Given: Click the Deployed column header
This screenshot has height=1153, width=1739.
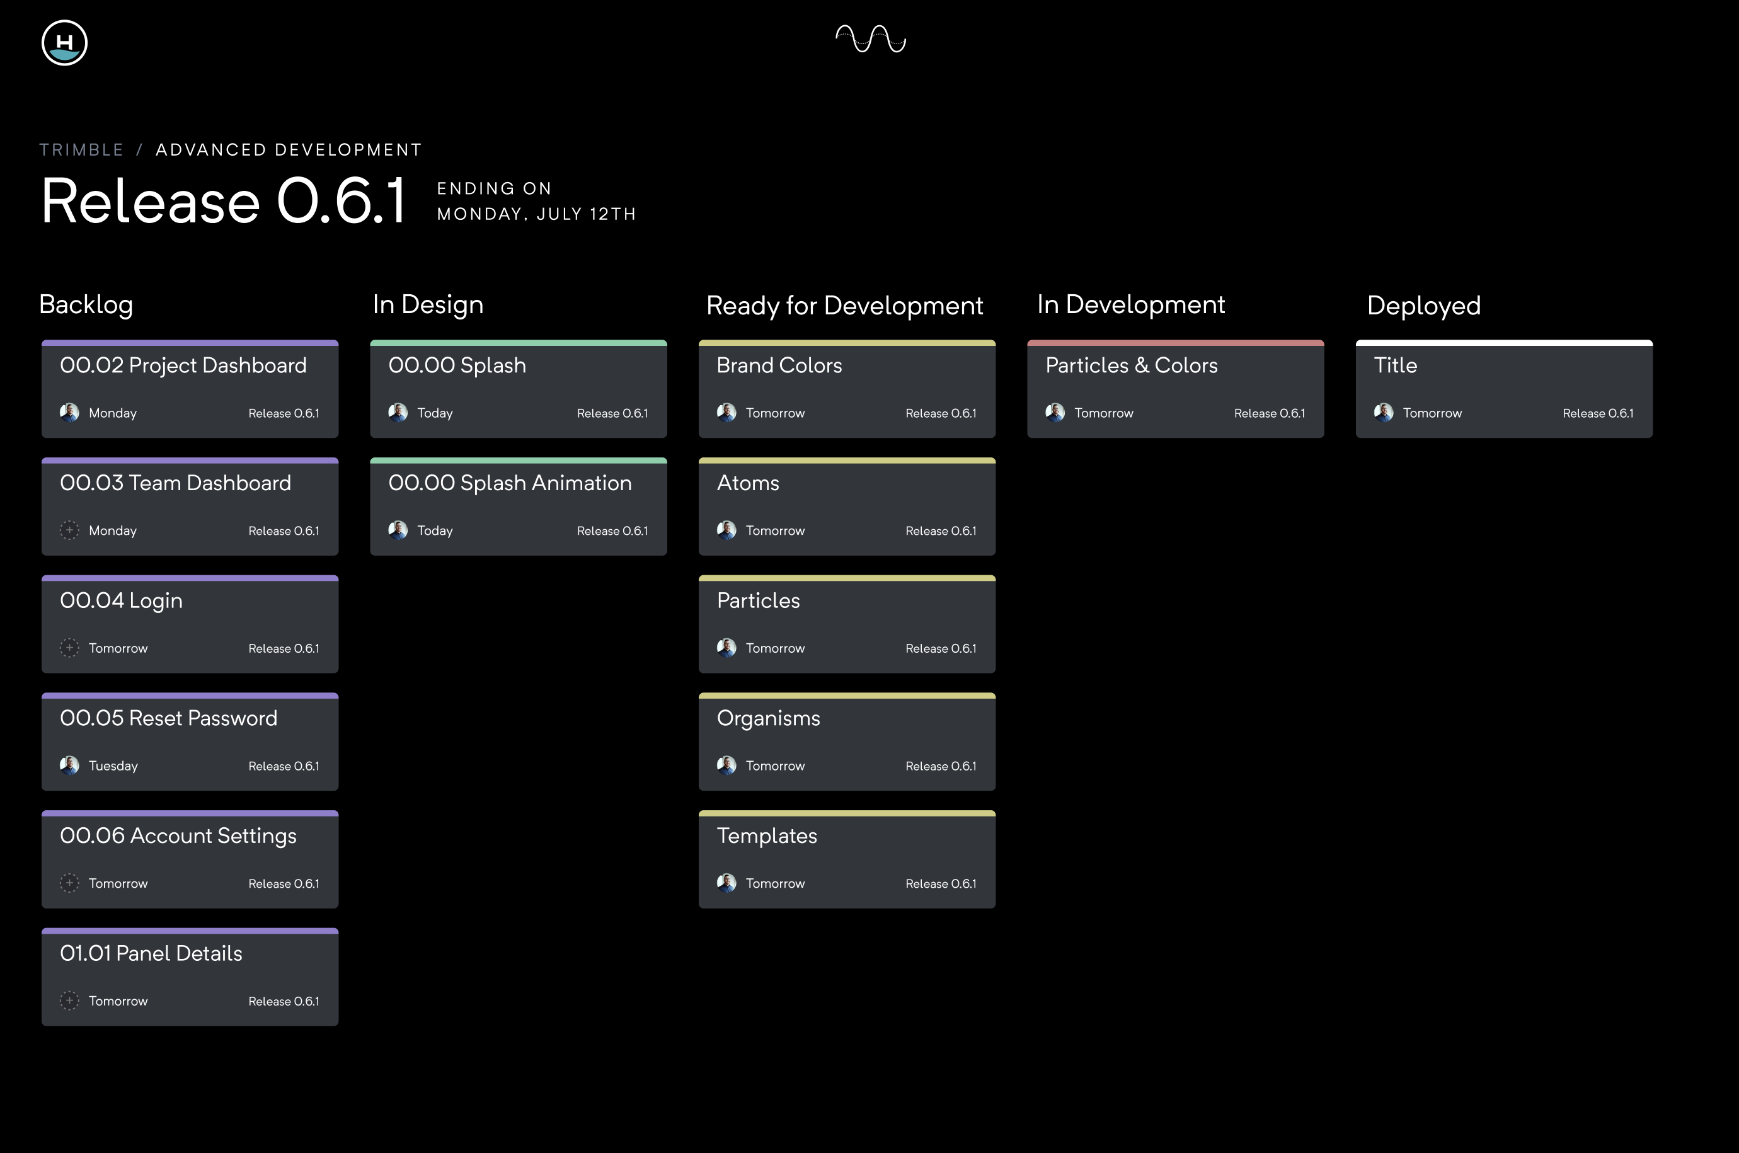Looking at the screenshot, I should (1423, 305).
